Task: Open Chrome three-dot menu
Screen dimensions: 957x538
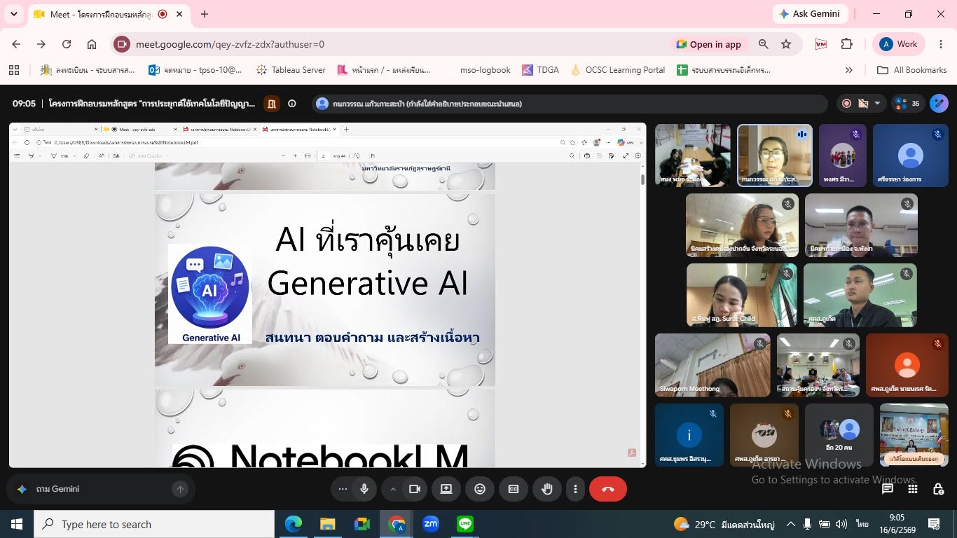Action: (x=940, y=44)
